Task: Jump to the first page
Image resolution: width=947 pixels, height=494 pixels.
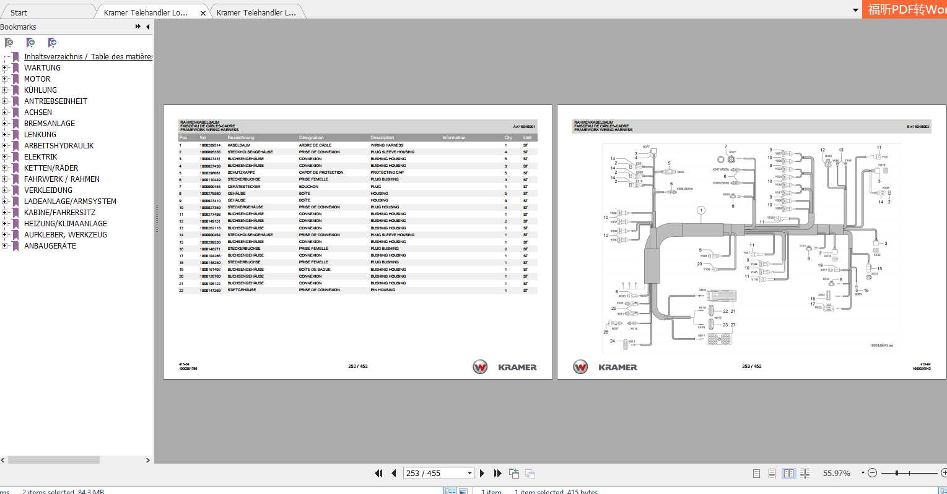Action: click(x=378, y=474)
